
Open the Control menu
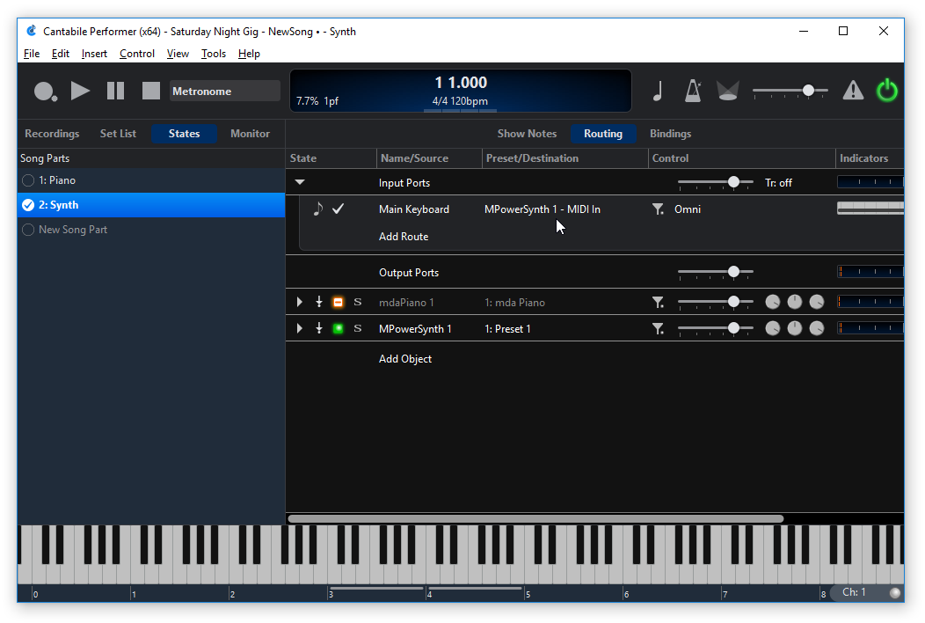137,54
